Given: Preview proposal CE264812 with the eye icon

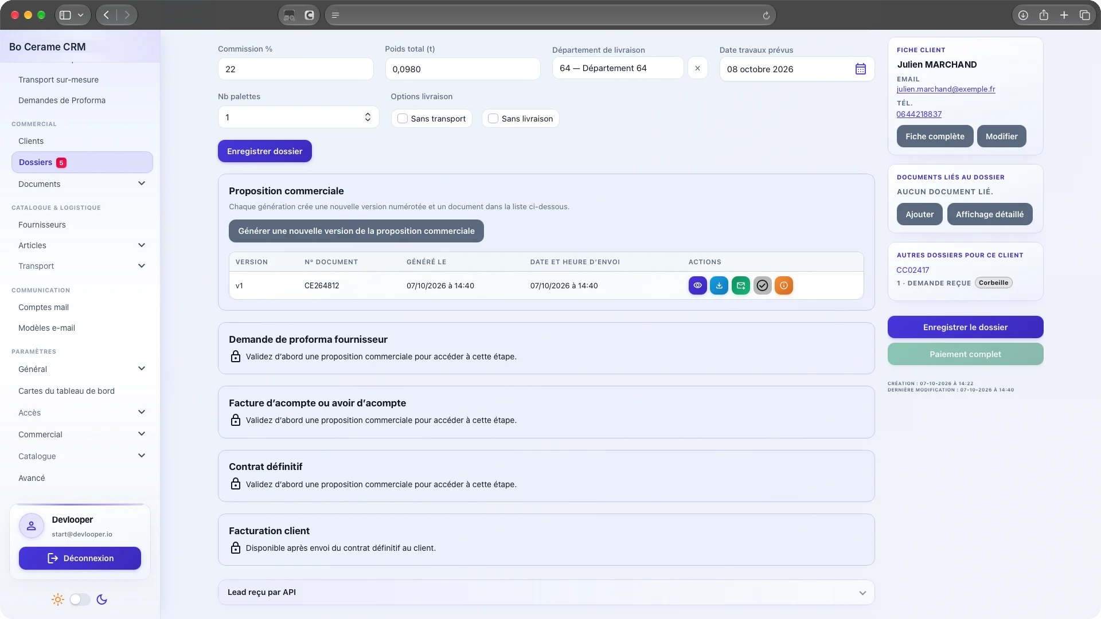Looking at the screenshot, I should coord(697,285).
